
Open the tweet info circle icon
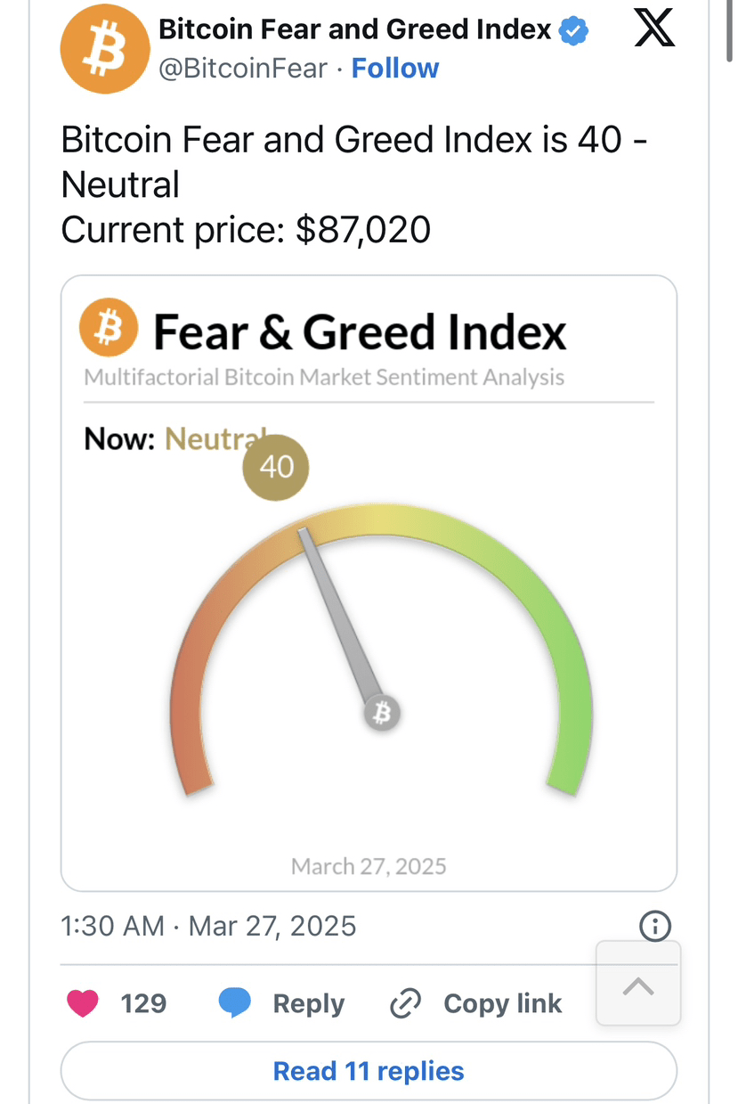(655, 926)
